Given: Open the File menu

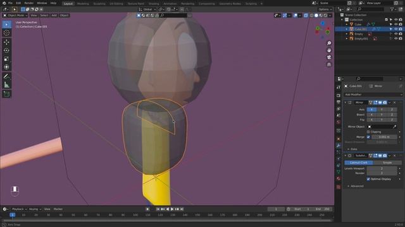Looking at the screenshot, I should coord(10,3).
